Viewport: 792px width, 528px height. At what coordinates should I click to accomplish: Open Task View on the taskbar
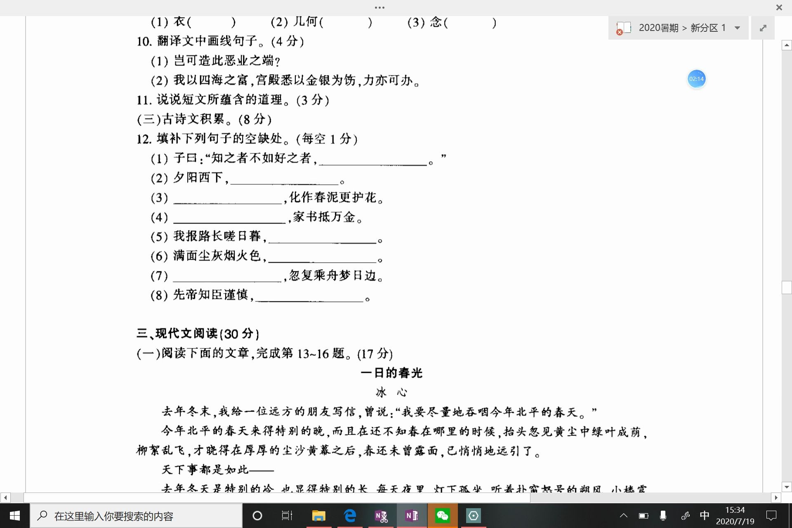(287, 516)
